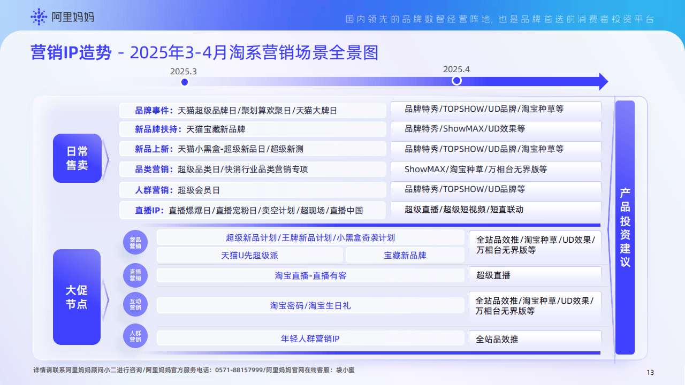The width and height of the screenshot is (685, 385).
Task: Open the 品牌事件 row
Action: [x=252, y=111]
